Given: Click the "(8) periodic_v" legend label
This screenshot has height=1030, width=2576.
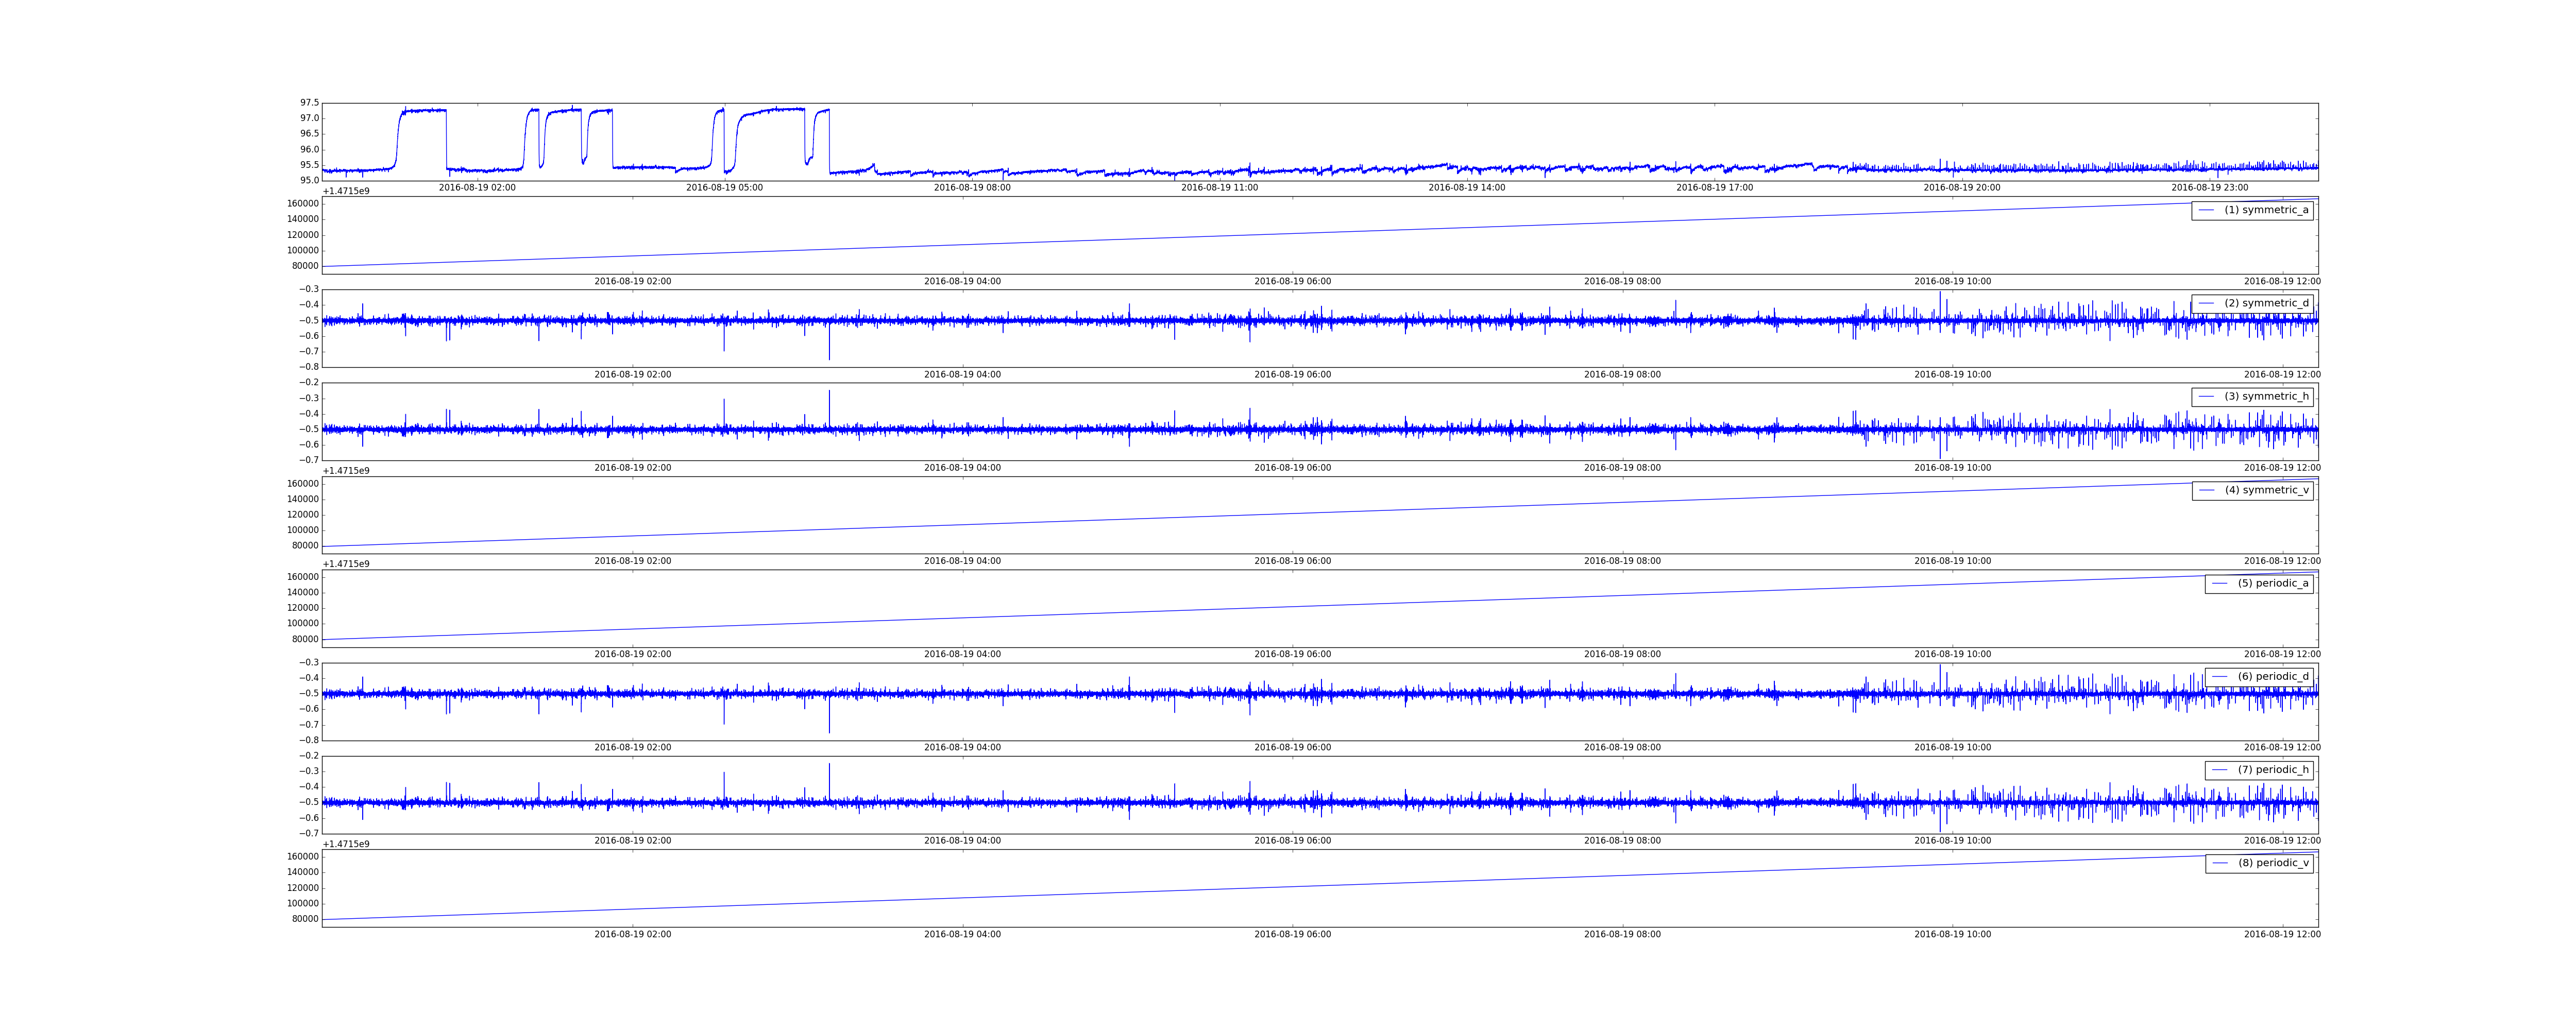Looking at the screenshot, I should coord(2273,863).
